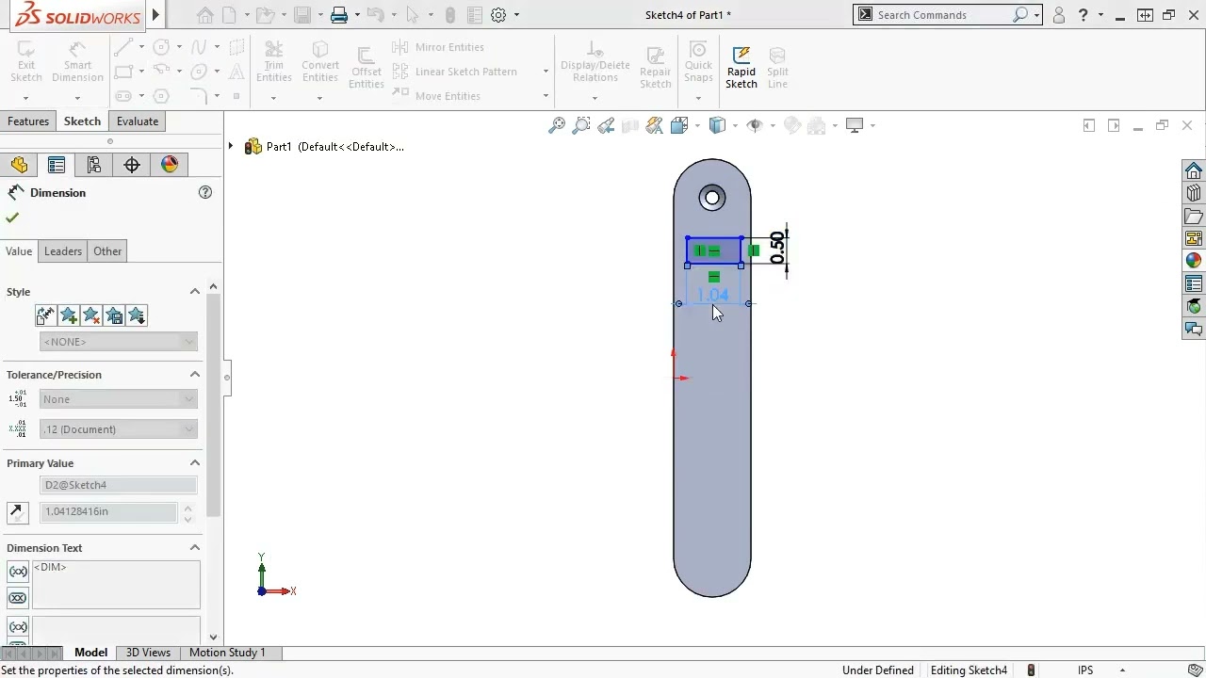Click Delete a Style icon
This screenshot has height=678, width=1206.
click(91, 315)
